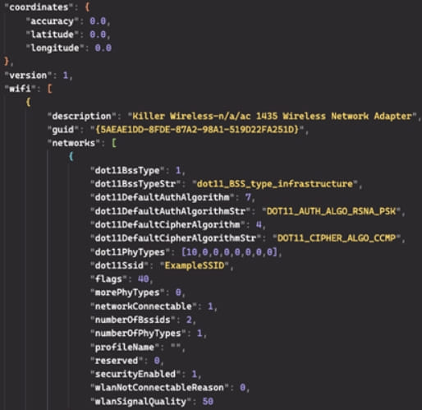The image size is (422, 410).
Task: Click the dot11PhyTypes array value
Action: click(x=229, y=251)
